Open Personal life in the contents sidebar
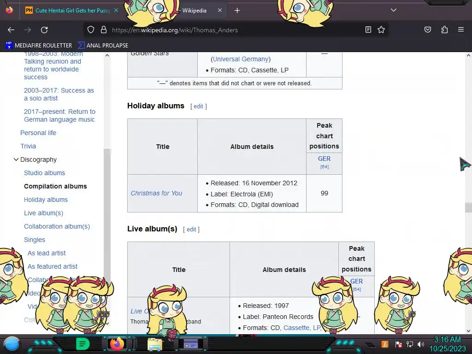 pyautogui.click(x=38, y=133)
